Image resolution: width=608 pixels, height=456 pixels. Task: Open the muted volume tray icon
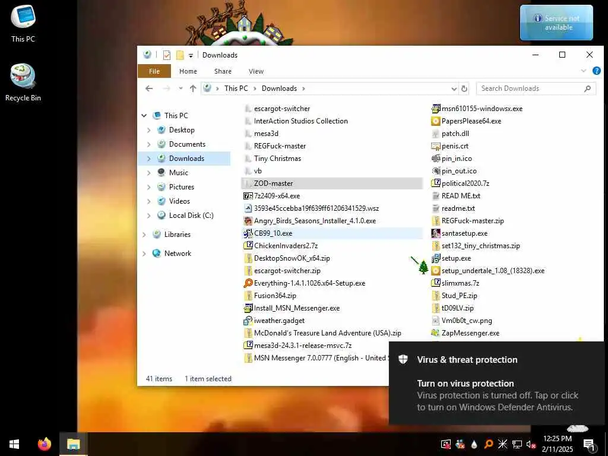531,444
